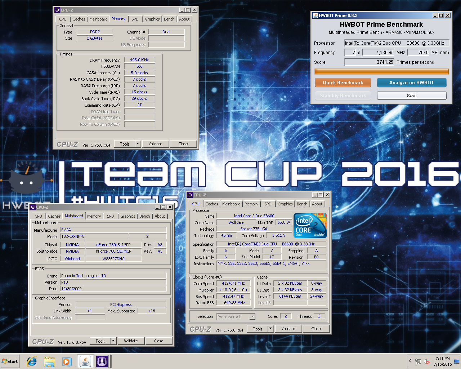461x369 pixels.
Task: Open Graphics tab in the Mainboard CPU-Z window
Action: pos(128,216)
